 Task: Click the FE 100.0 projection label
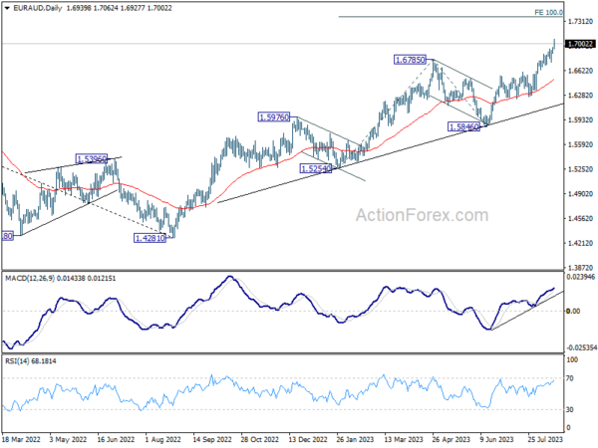548,13
